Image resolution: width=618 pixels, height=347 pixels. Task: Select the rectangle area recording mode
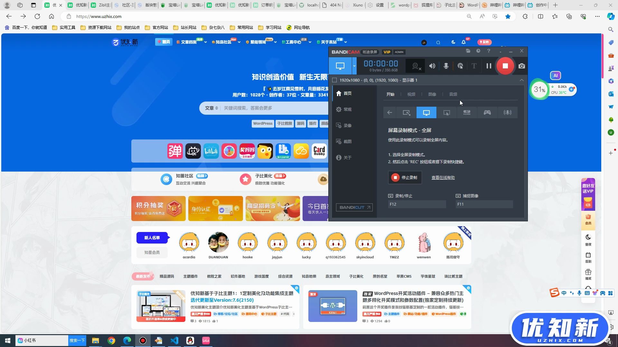406,112
